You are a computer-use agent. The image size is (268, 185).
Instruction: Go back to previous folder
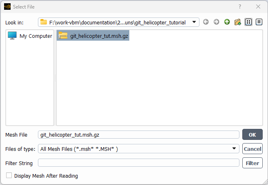pyautogui.click(x=206, y=22)
